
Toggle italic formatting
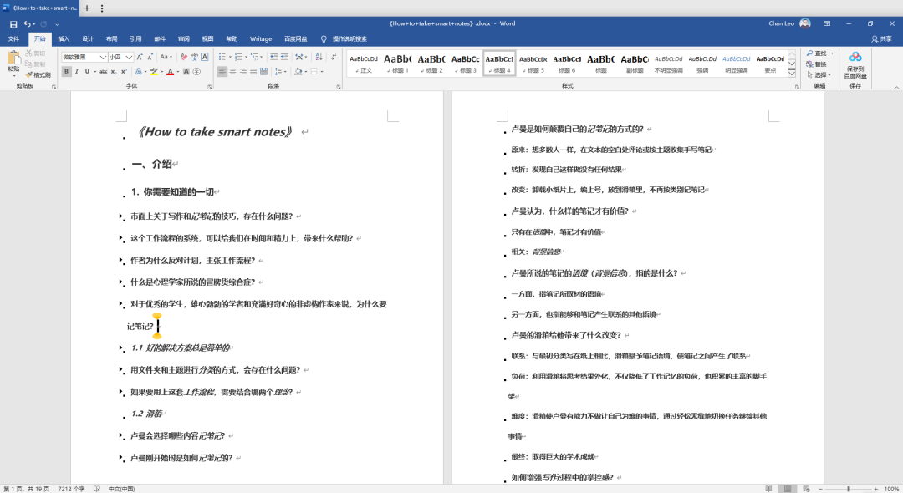pyautogui.click(x=77, y=71)
